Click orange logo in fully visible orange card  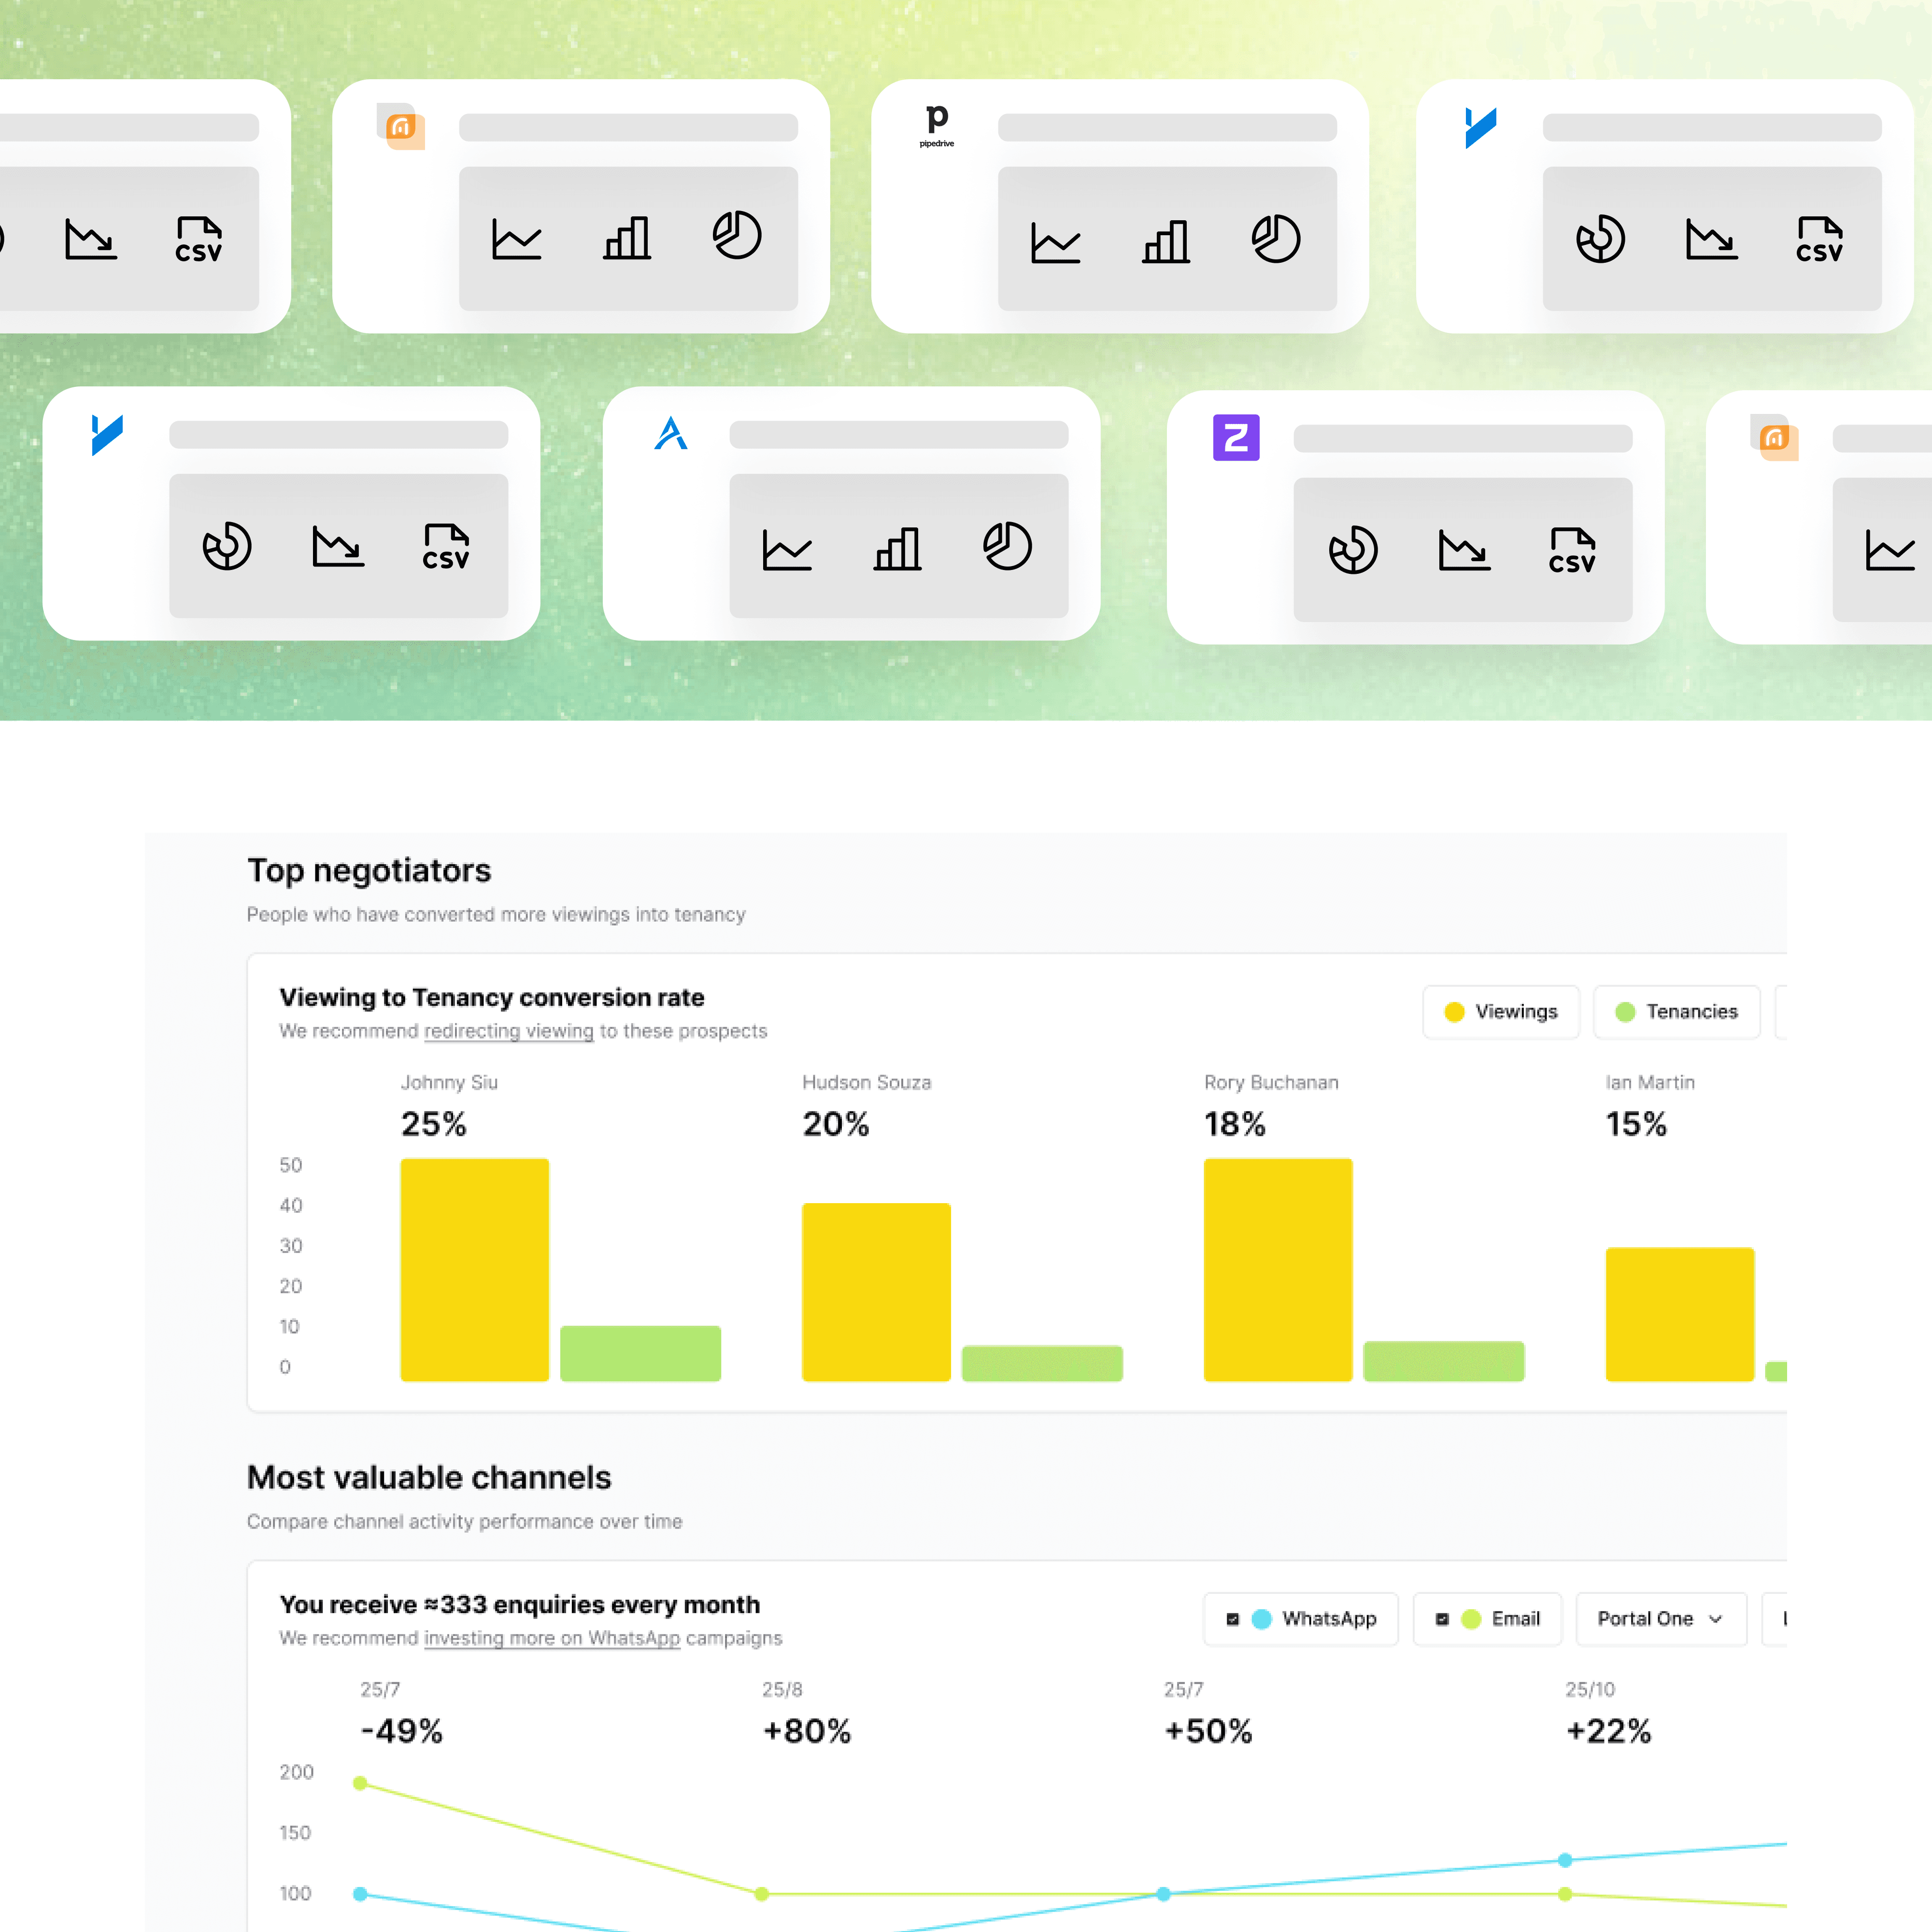pyautogui.click(x=402, y=127)
